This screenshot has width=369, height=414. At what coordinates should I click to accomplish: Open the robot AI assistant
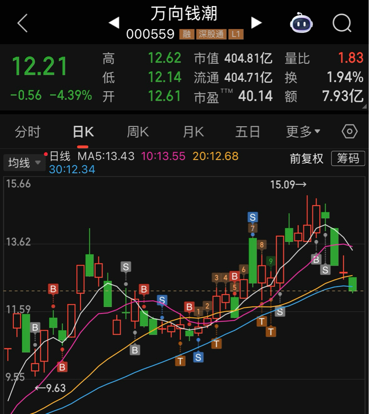[x=301, y=23]
